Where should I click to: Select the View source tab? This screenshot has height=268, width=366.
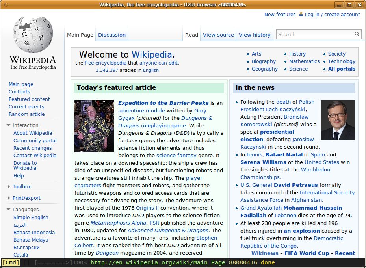tap(218, 35)
